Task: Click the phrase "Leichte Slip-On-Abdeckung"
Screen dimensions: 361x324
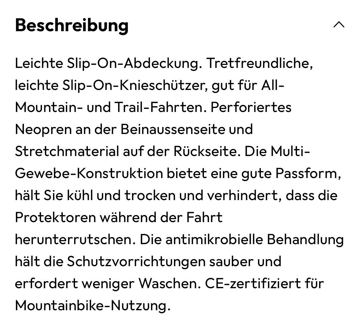Action: click(107, 63)
